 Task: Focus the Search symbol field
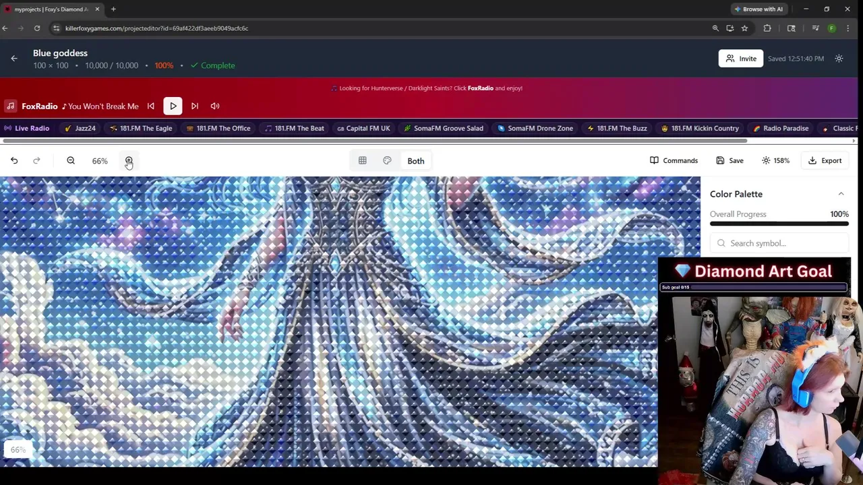(781, 243)
